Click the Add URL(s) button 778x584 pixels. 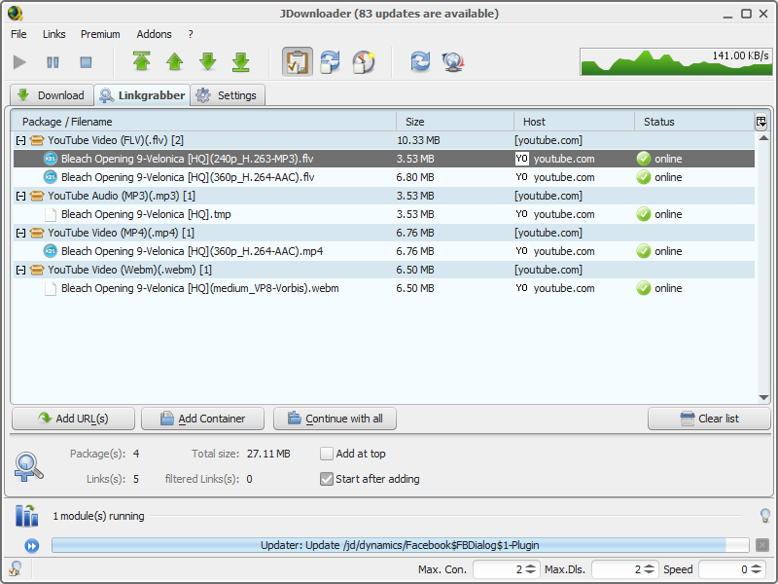(x=74, y=419)
